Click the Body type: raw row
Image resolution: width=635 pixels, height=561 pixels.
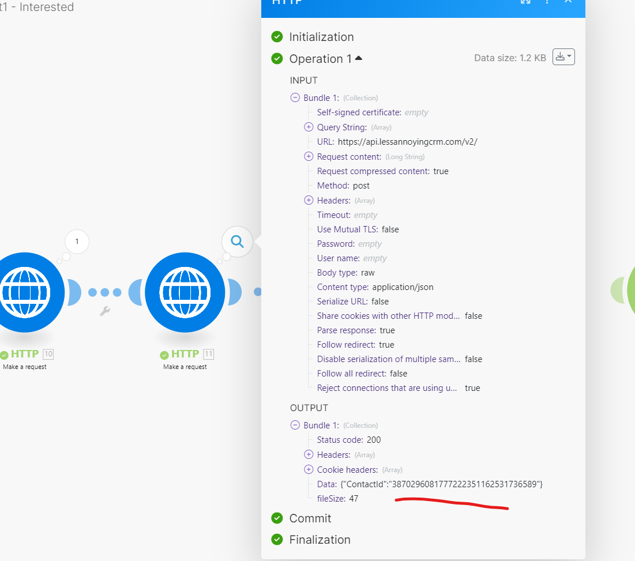[x=346, y=273]
